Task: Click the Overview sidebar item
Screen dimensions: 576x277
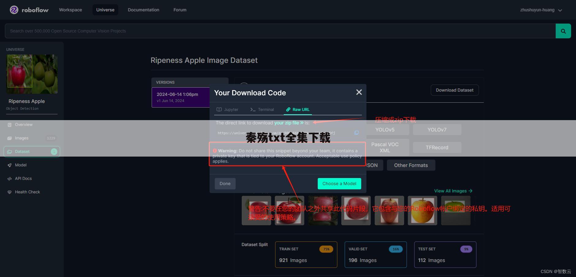Action: point(32,125)
